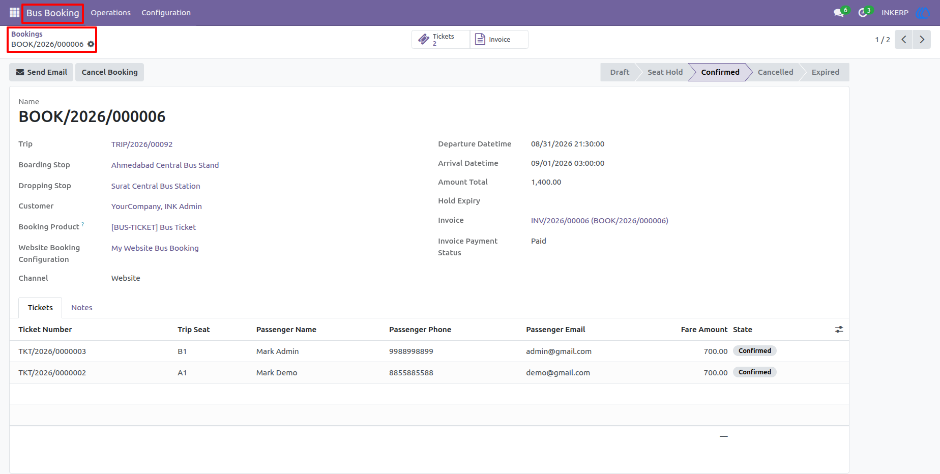
Task: Switch to the Notes tab
Action: [82, 308]
